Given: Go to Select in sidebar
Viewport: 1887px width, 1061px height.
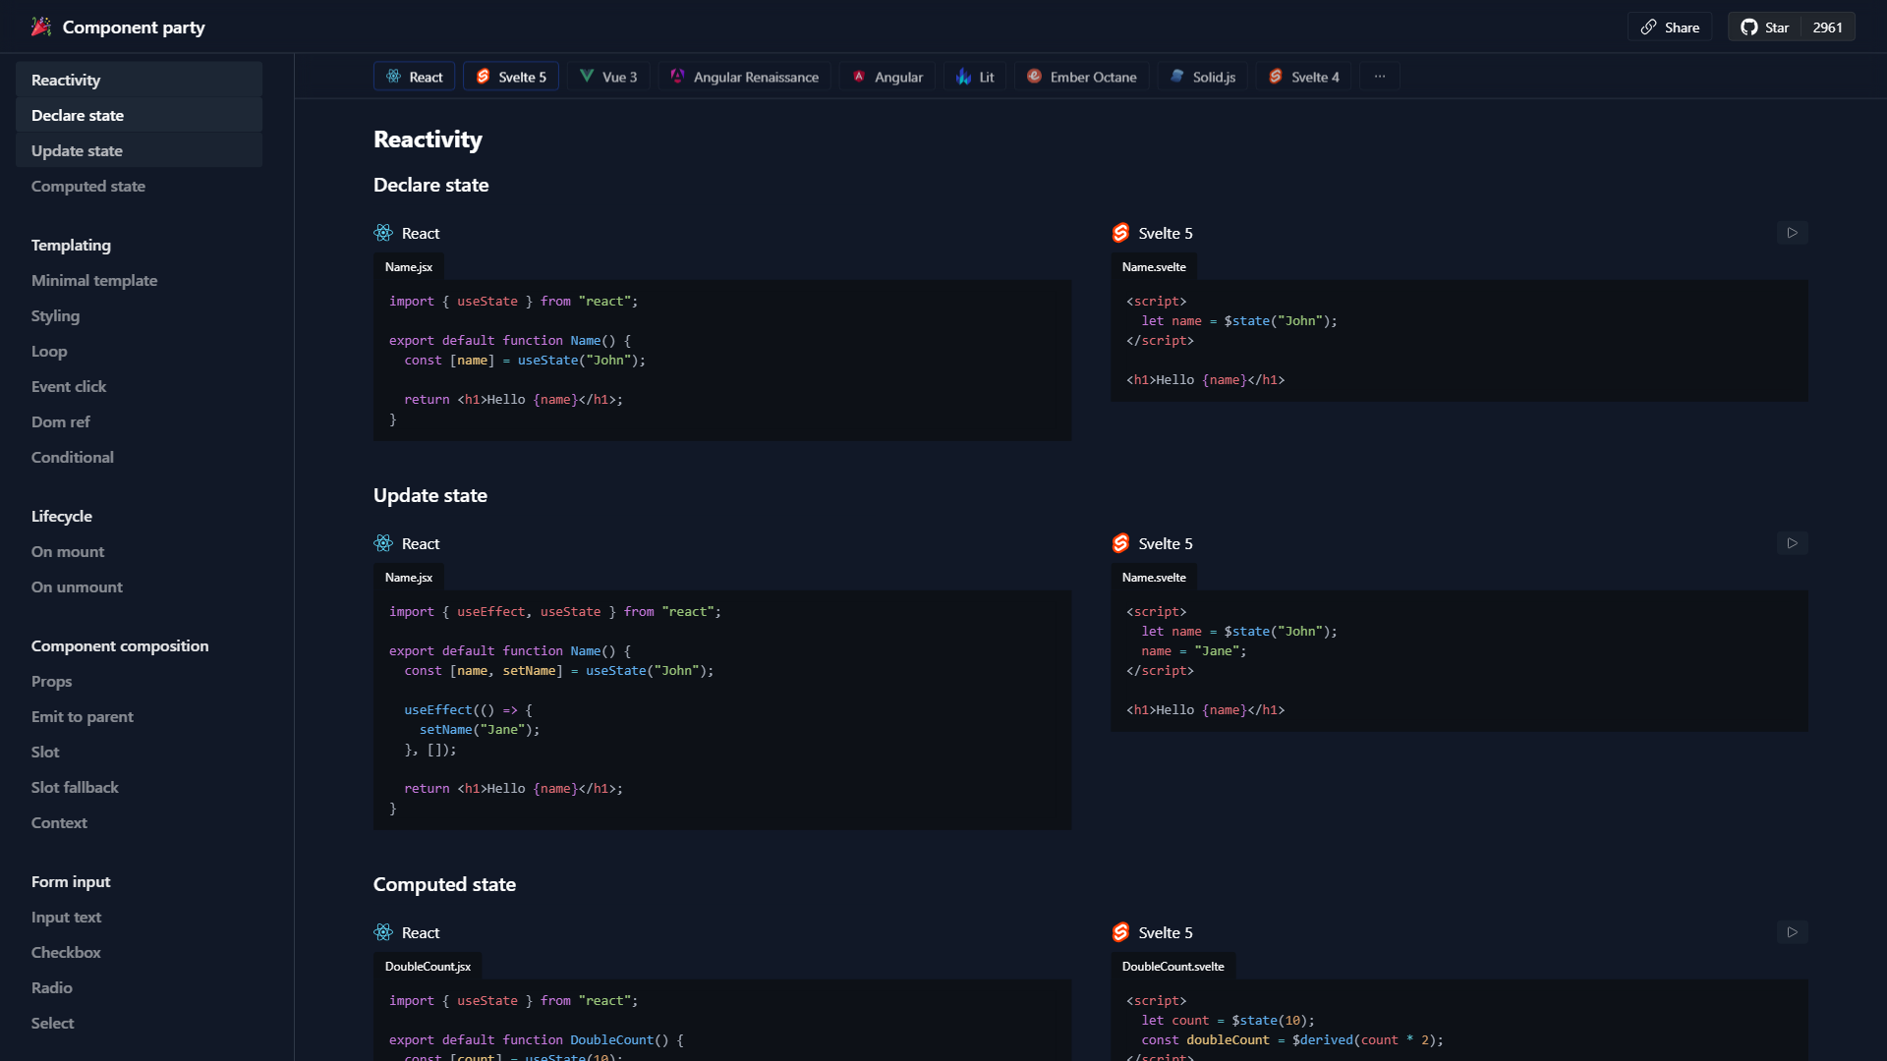Looking at the screenshot, I should [x=139, y=1023].
